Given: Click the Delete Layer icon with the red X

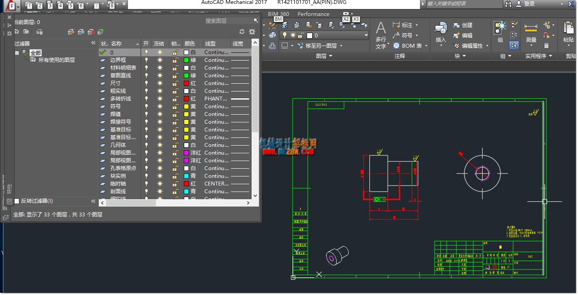Looking at the screenshot, I should (x=91, y=32).
